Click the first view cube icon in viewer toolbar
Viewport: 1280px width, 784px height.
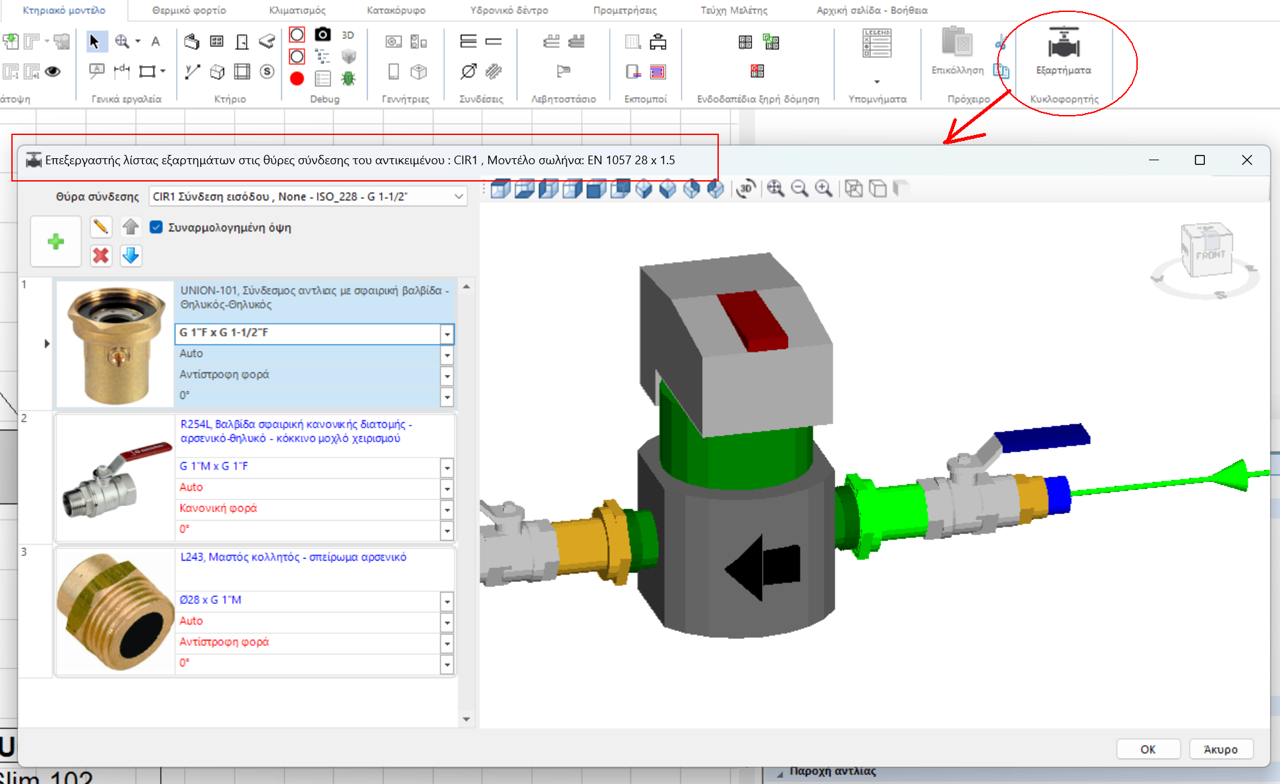501,189
